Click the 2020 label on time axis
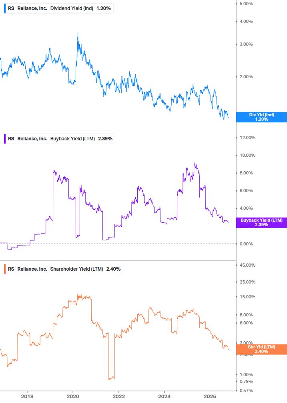The image size is (287, 403). tap(73, 397)
